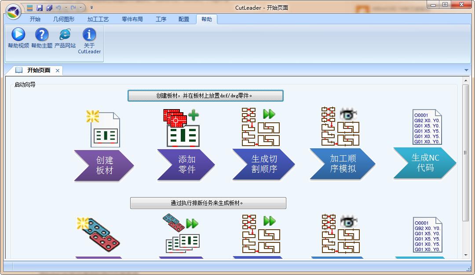
Task: Switch to the 加工工艺 ribbon tab
Action: (x=98, y=19)
